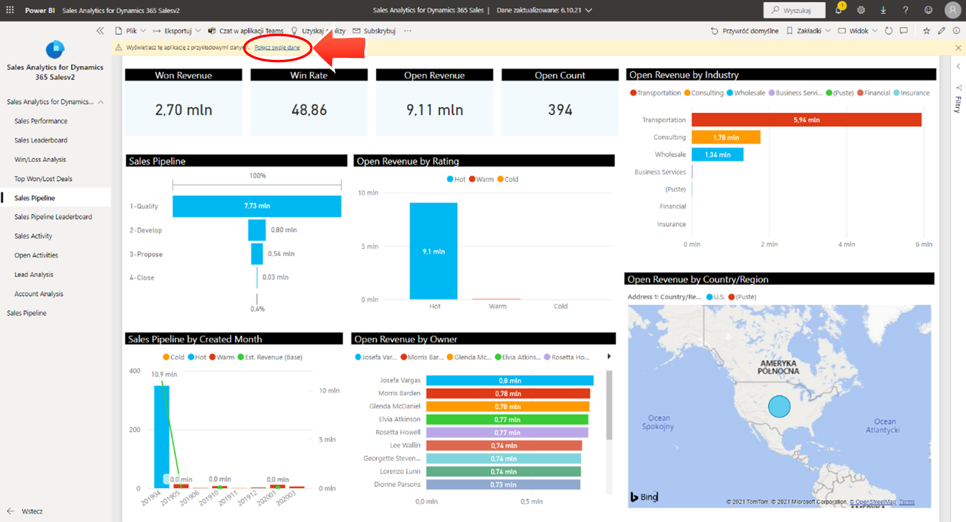Open the user account avatar
This screenshot has width=966, height=522.
click(x=952, y=10)
